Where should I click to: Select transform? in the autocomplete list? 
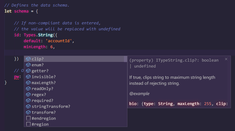[44, 112]
